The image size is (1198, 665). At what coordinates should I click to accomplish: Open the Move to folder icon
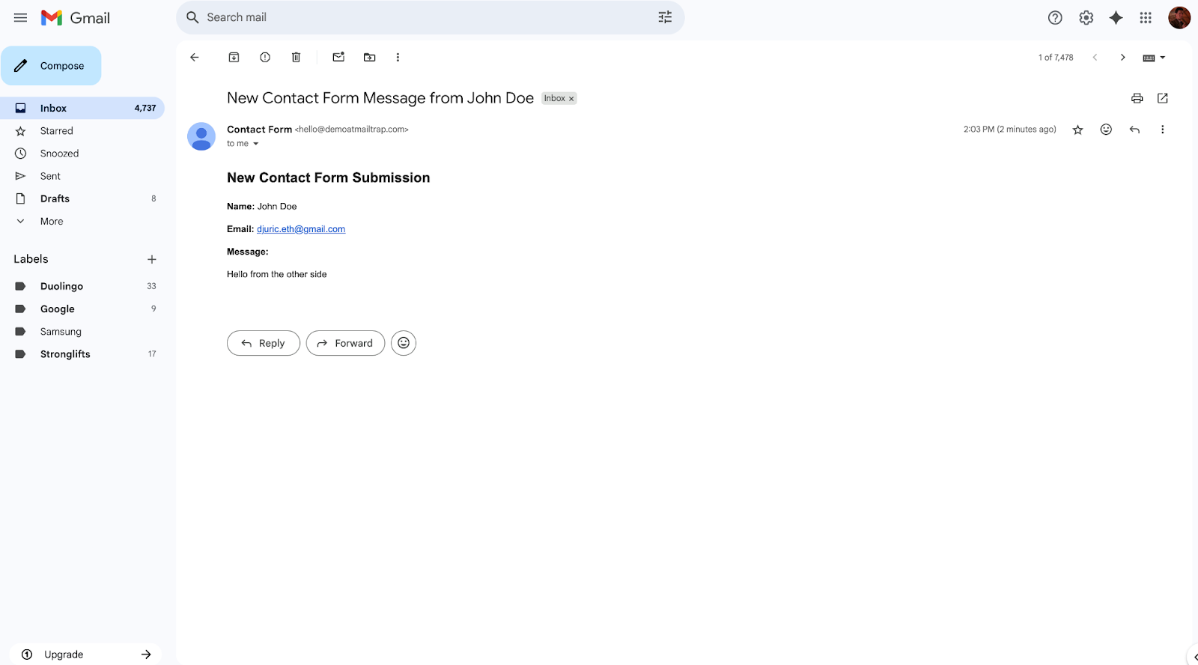(370, 58)
